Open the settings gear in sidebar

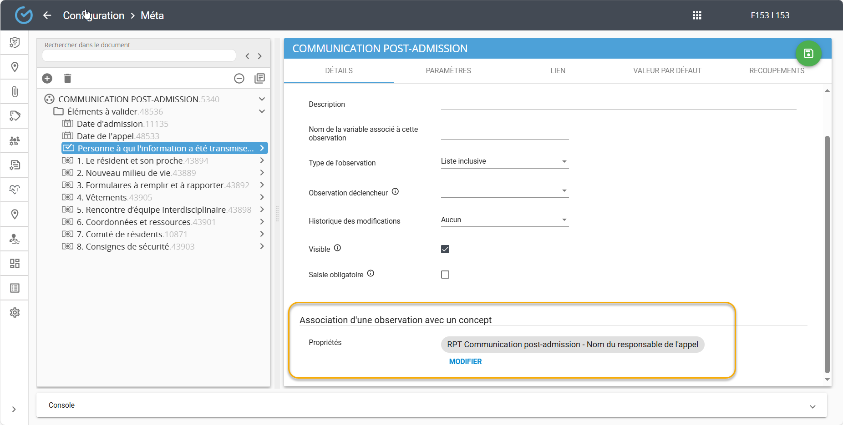click(15, 313)
